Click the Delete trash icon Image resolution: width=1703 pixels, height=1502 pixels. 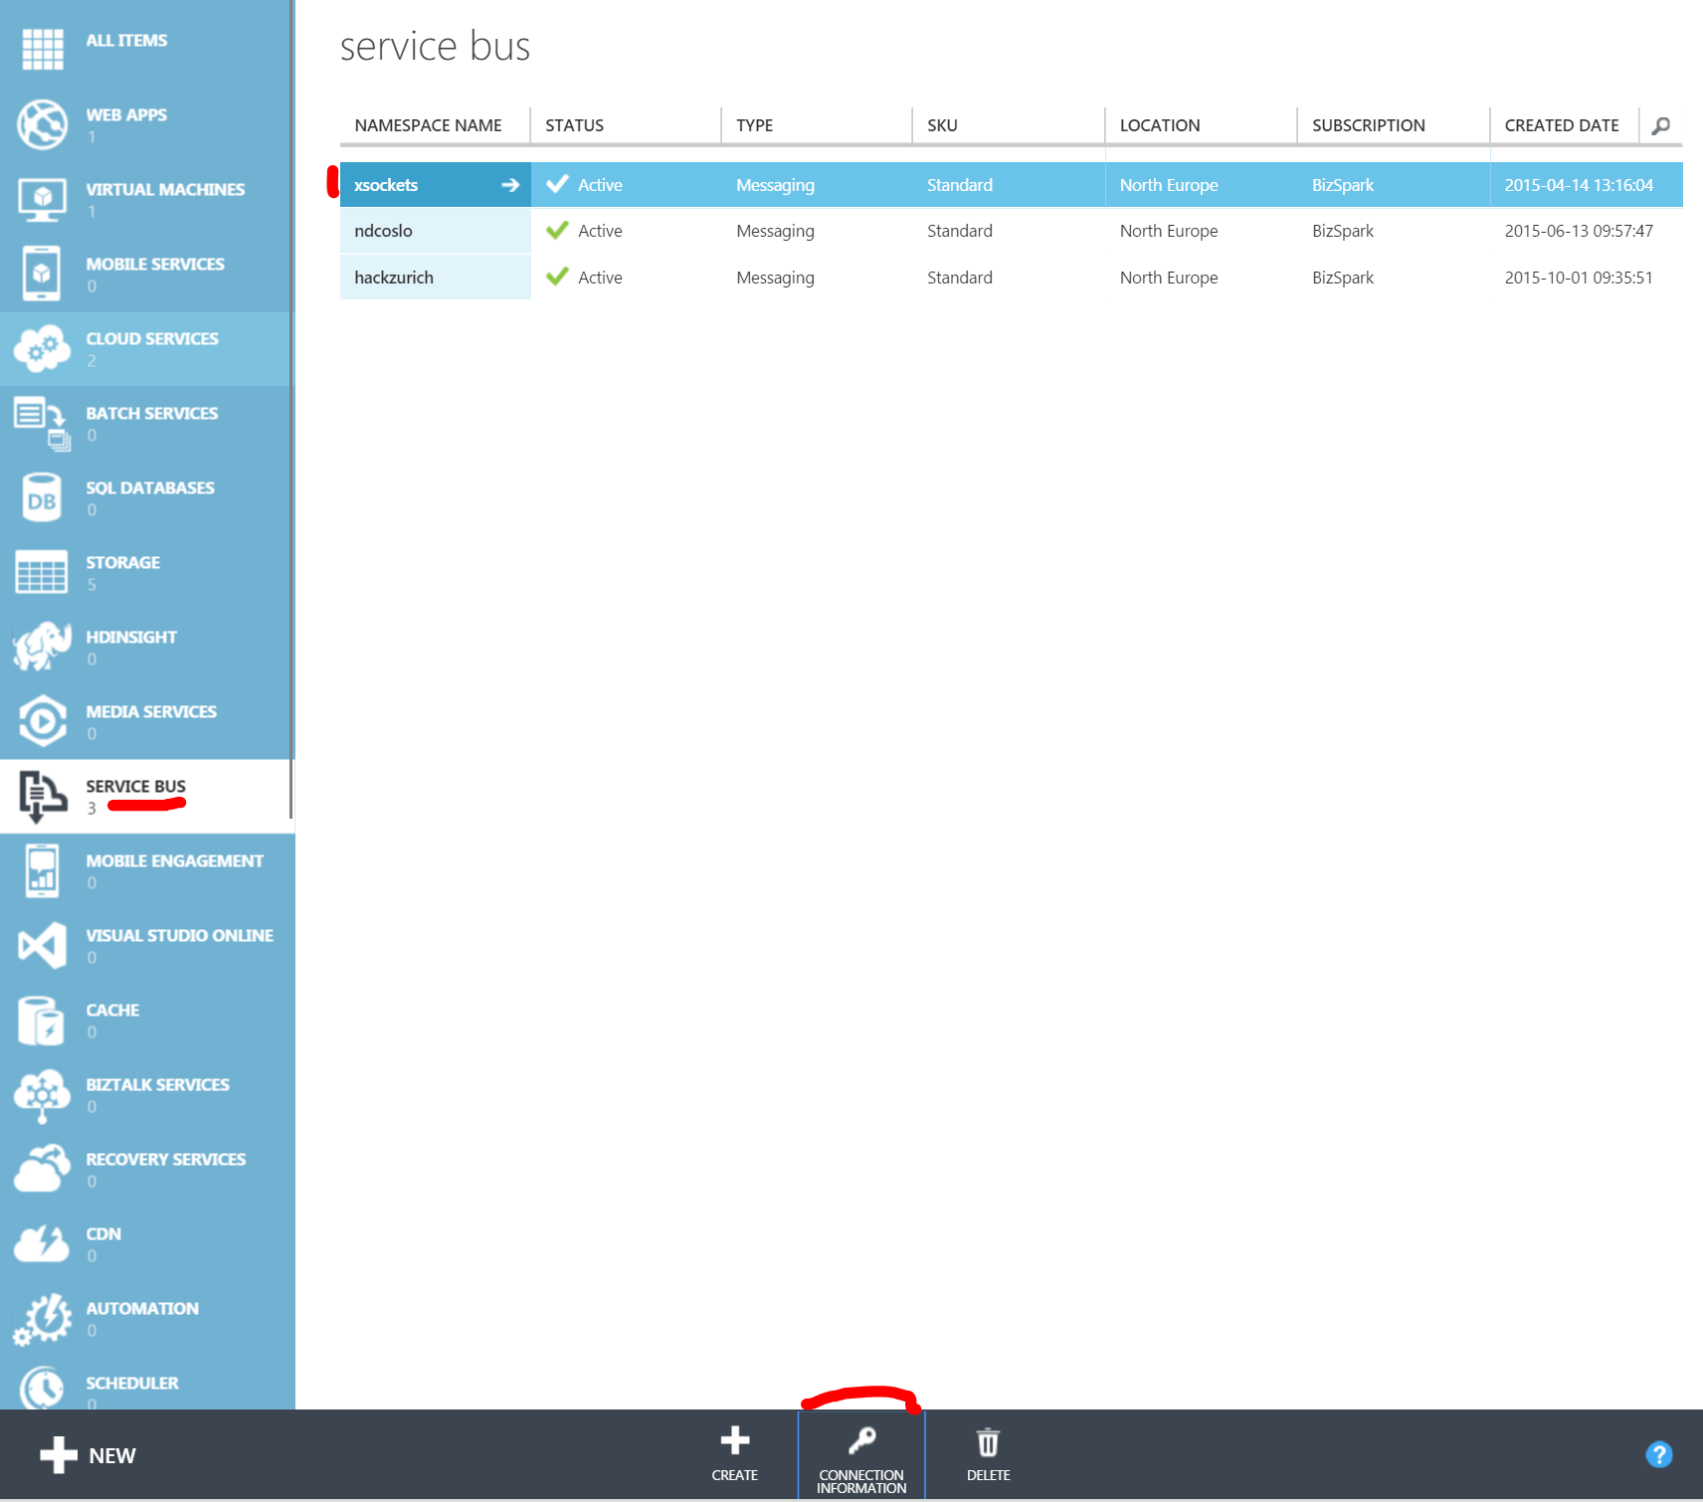click(x=988, y=1441)
